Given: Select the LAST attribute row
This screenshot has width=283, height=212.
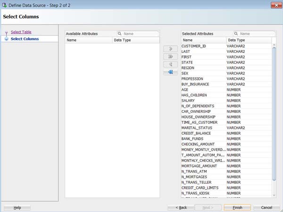Looking at the screenshot, I should (x=226, y=51).
